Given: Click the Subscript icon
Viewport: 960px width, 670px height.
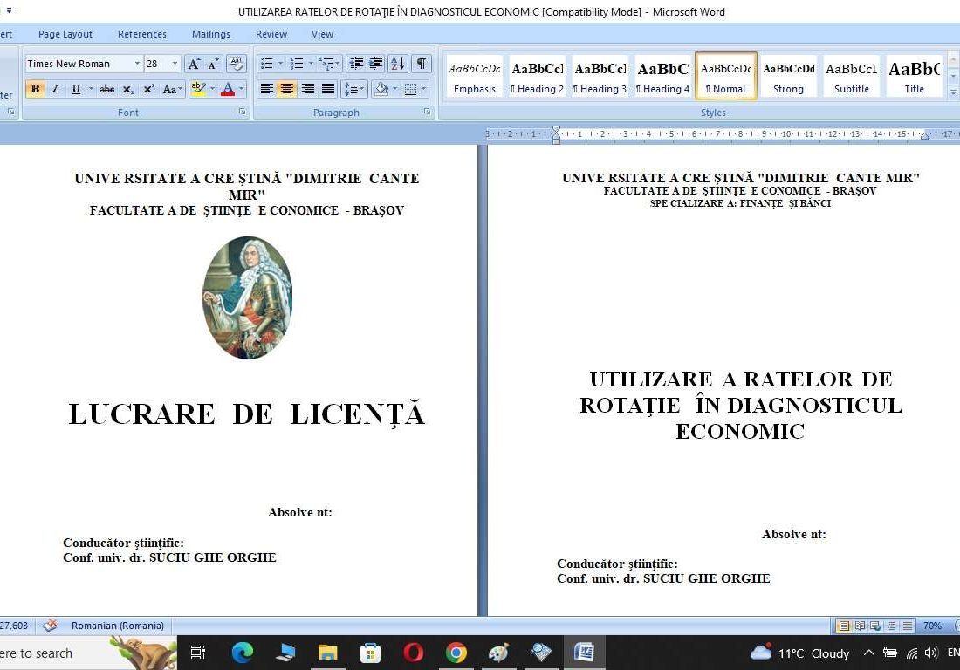Looking at the screenshot, I should point(127,89).
